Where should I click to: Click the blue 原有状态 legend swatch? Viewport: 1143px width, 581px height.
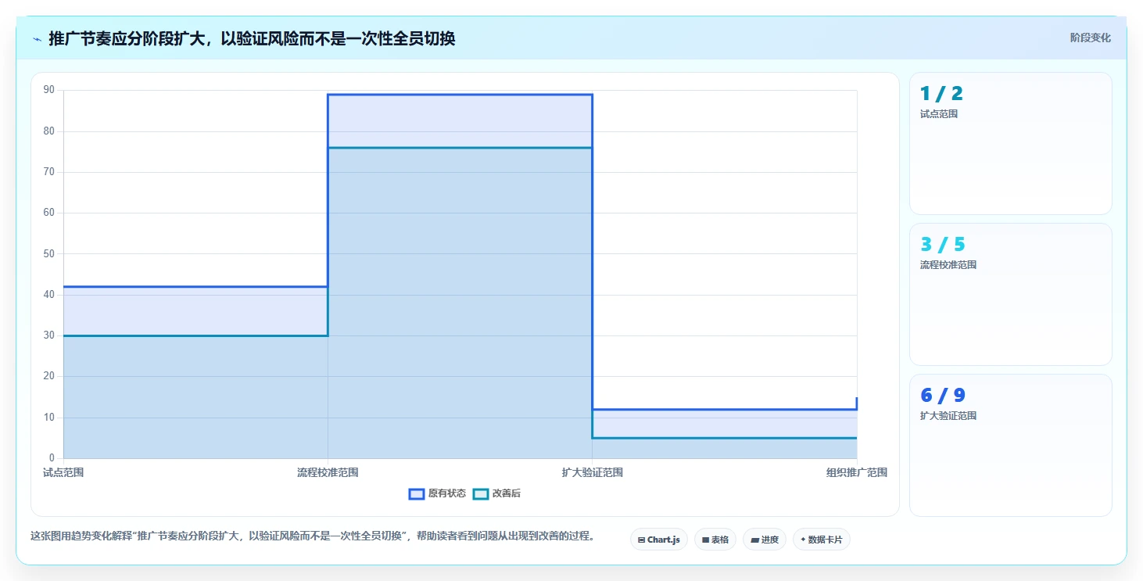pos(417,493)
